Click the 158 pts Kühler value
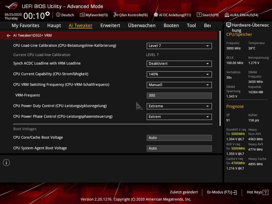Screen dimensions: 272x204 coord(254,120)
